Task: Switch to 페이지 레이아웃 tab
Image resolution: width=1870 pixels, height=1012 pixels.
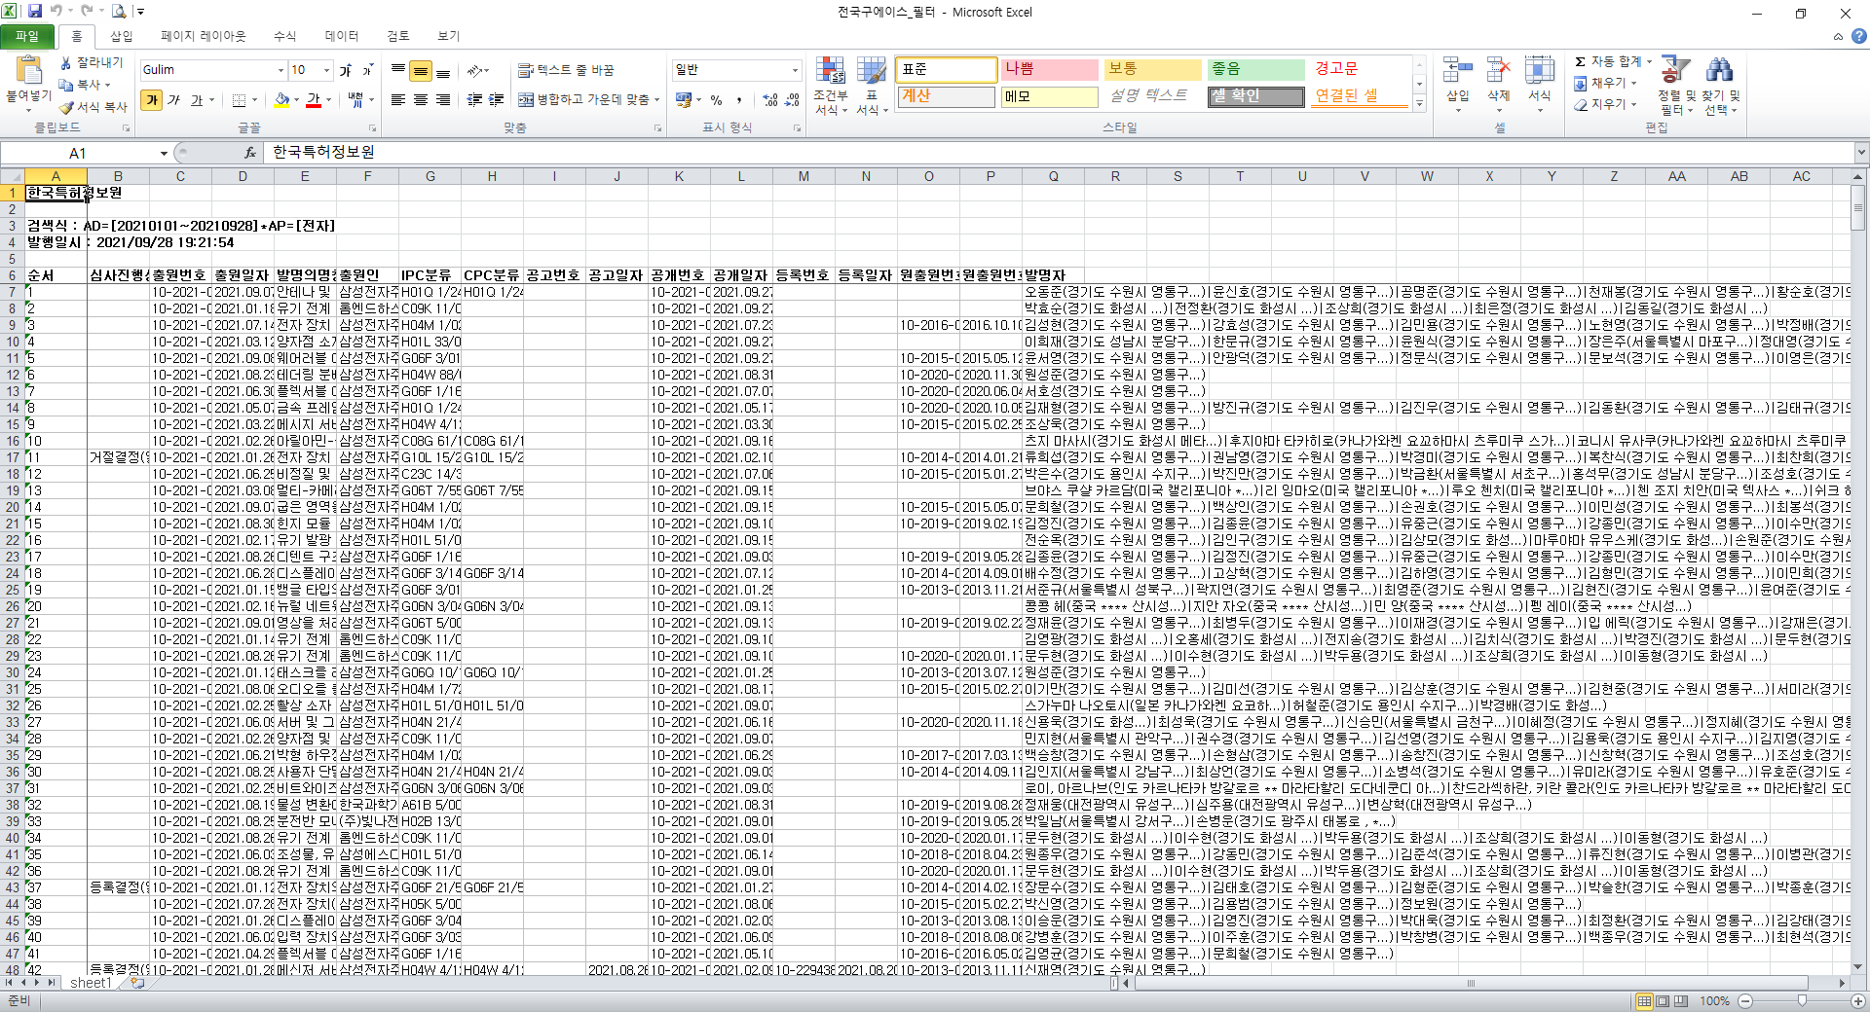Action: [x=203, y=36]
